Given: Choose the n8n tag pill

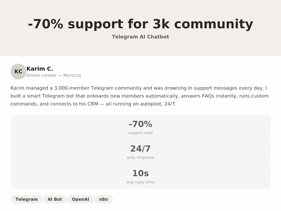Looking at the screenshot, I should [103, 199].
